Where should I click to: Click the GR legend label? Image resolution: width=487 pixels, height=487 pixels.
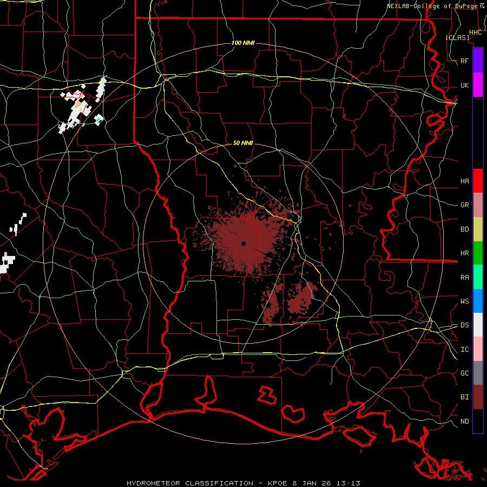464,205
